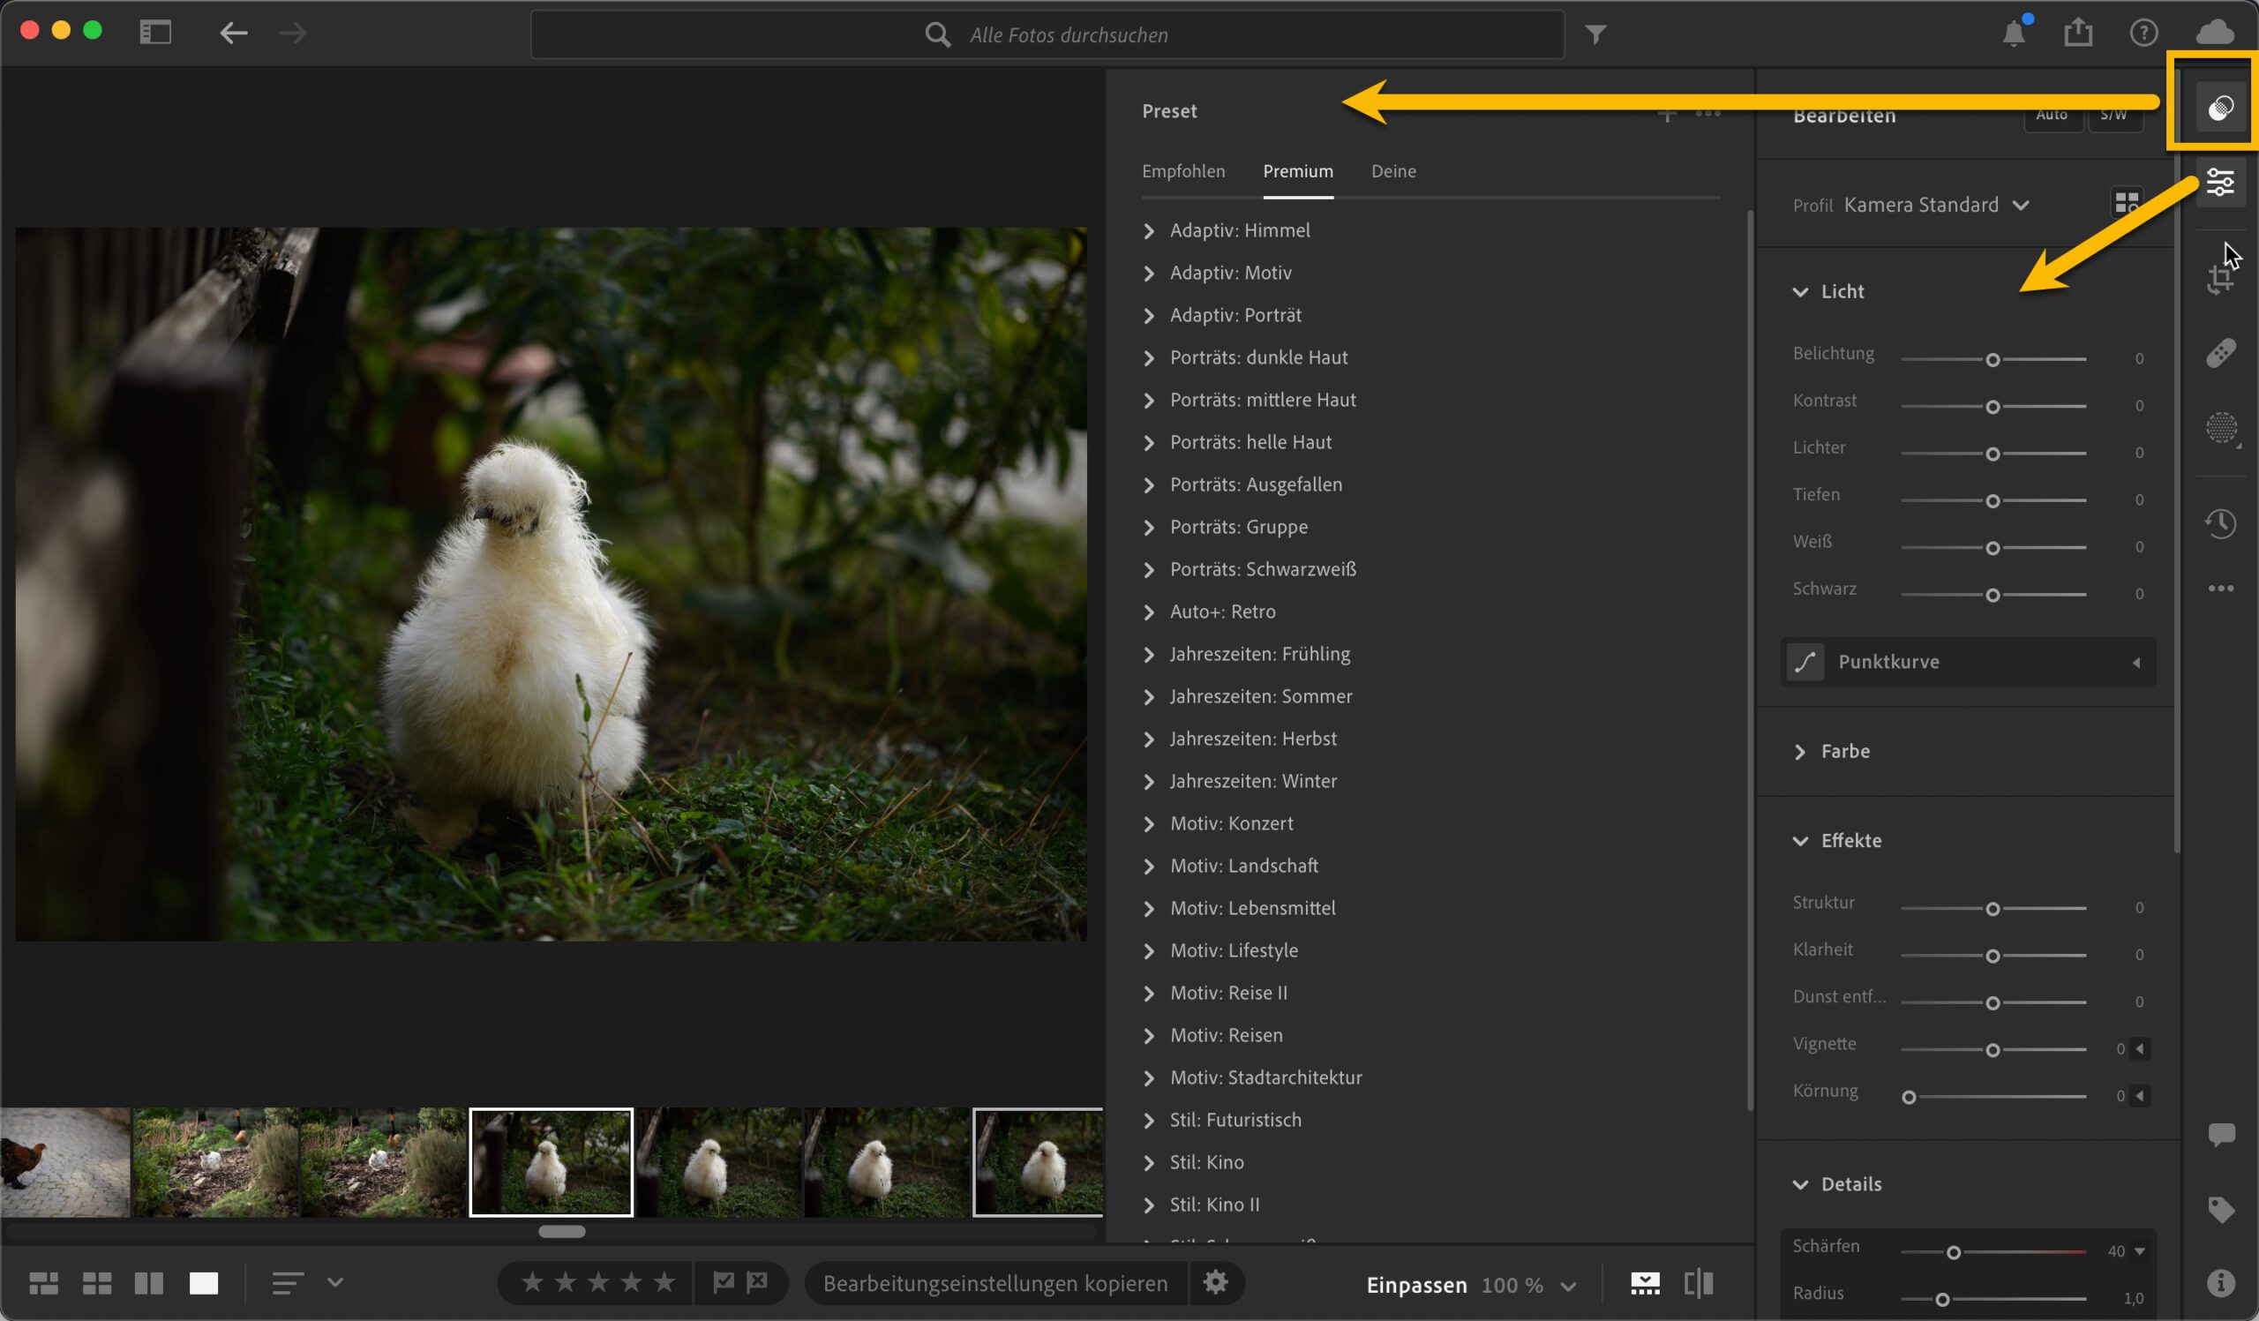This screenshot has height=1321, width=2259.
Task: Open the Presets panel icon
Action: 2219,109
